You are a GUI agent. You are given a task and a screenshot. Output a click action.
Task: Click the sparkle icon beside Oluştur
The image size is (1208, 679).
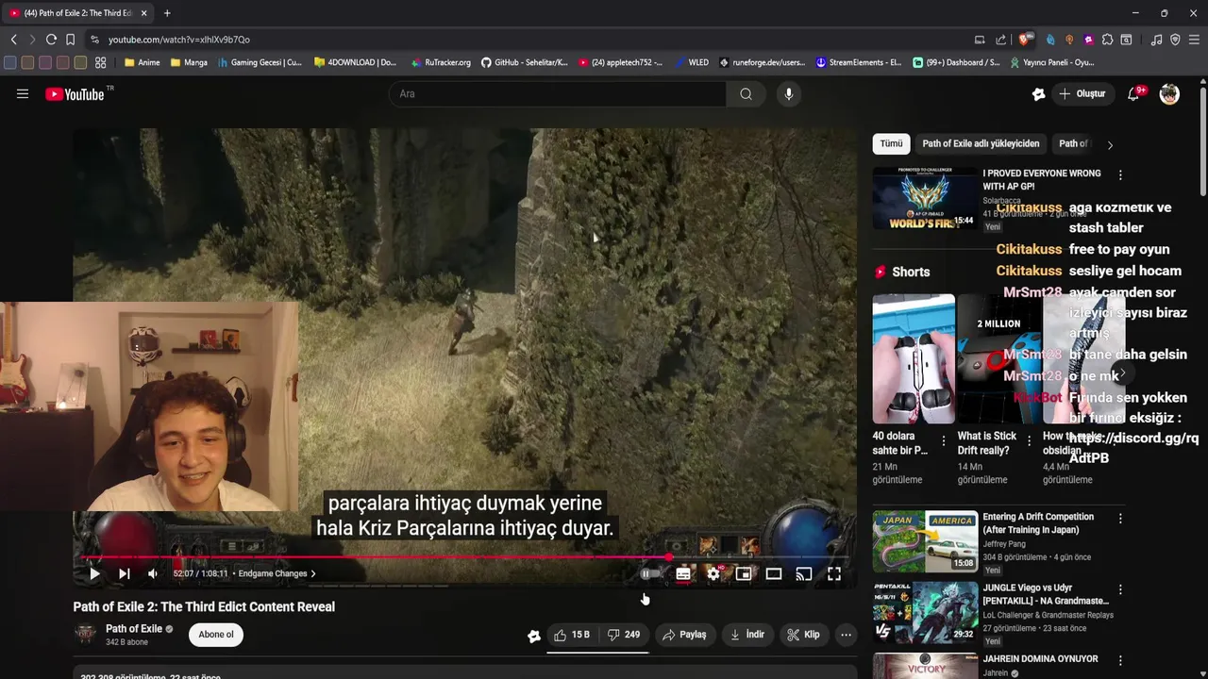click(1038, 93)
